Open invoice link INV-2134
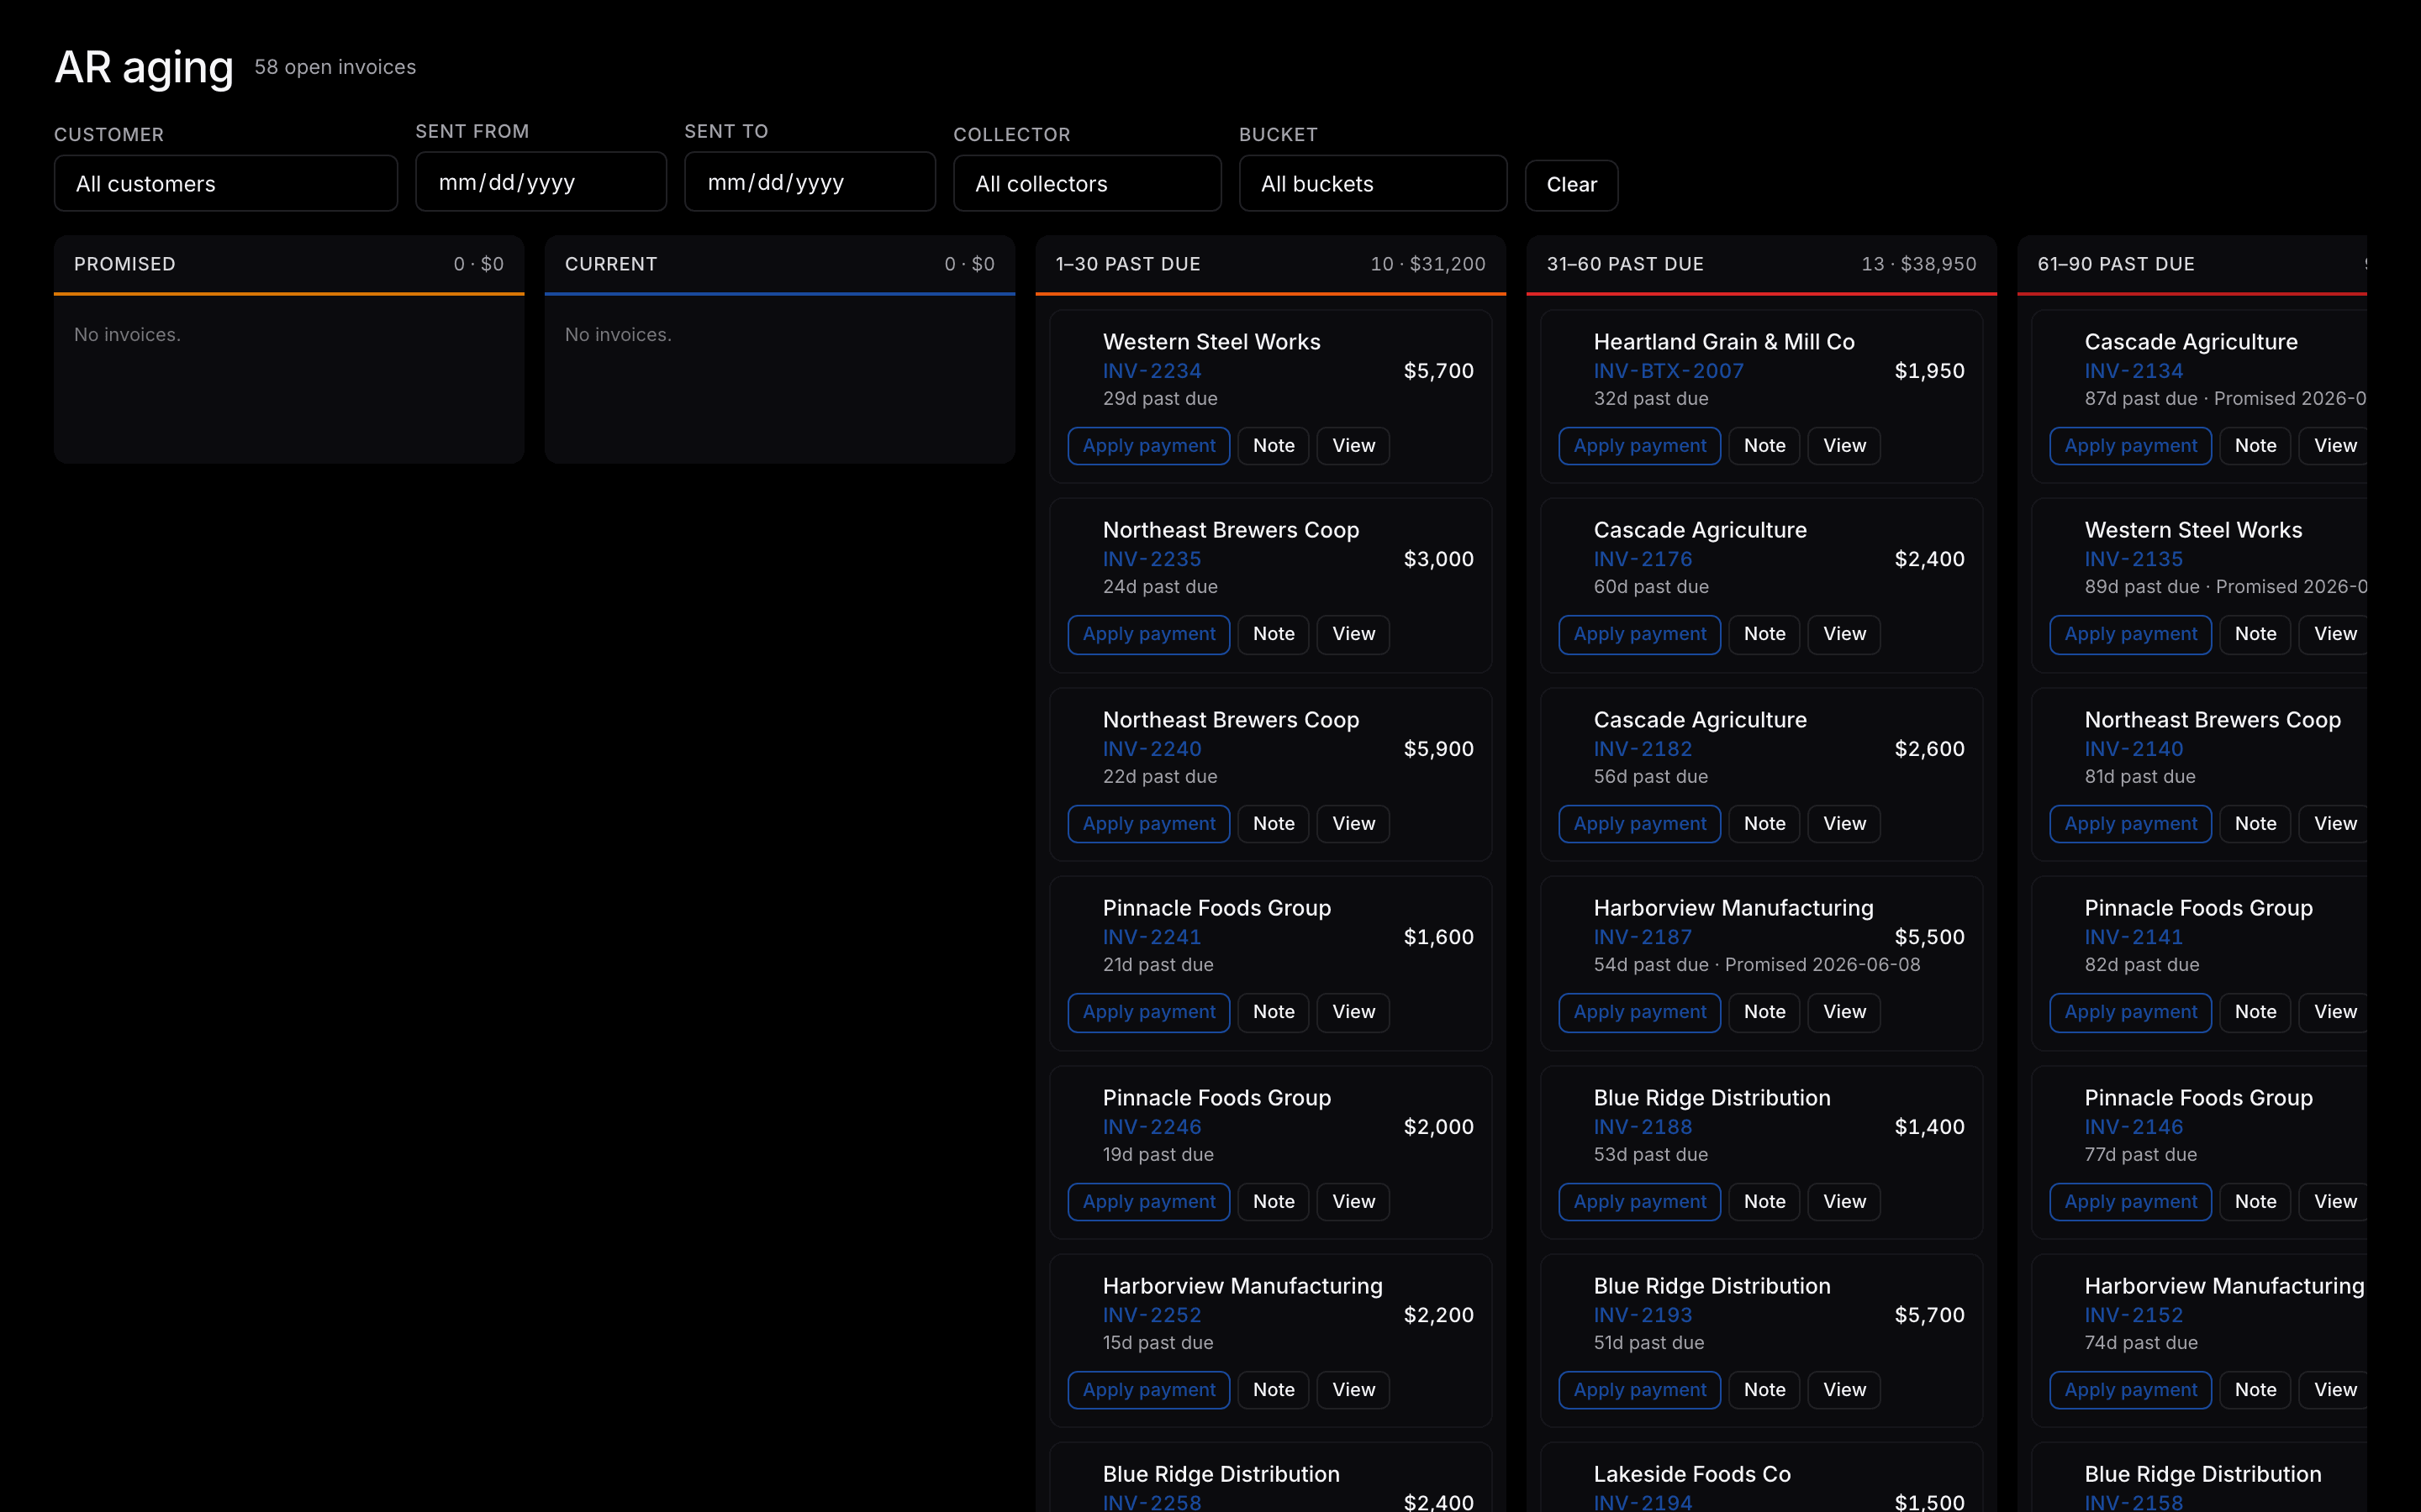Image resolution: width=2421 pixels, height=1512 pixels. (2133, 371)
